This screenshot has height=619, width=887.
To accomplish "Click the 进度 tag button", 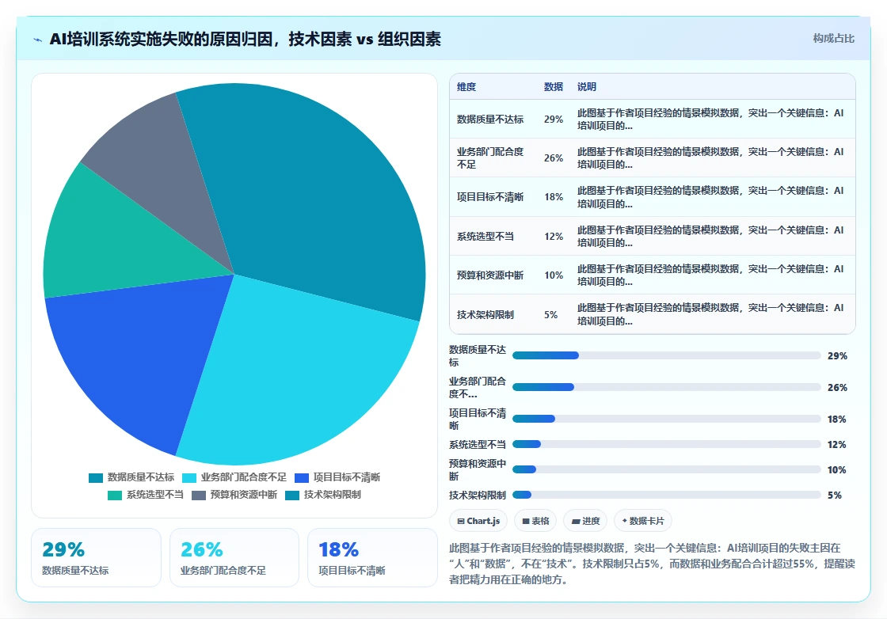I will tap(585, 521).
